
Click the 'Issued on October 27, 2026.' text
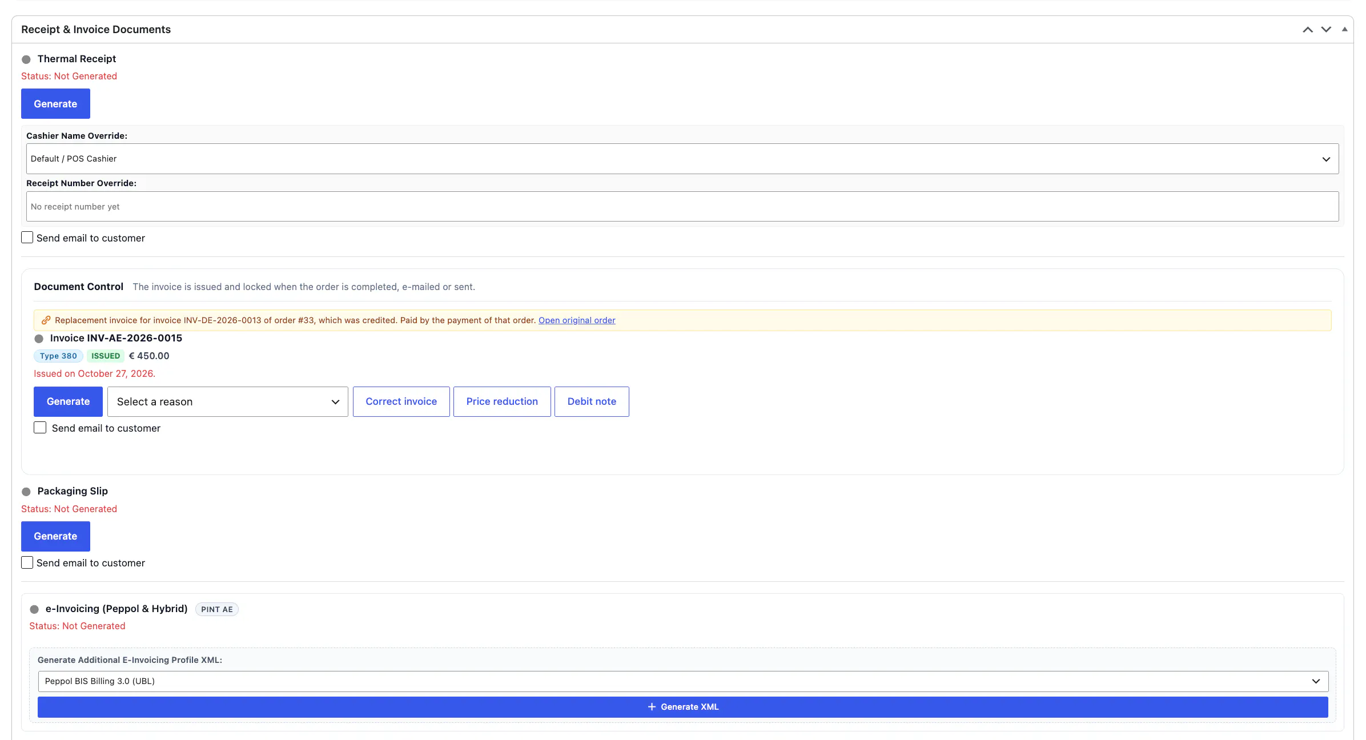point(94,373)
